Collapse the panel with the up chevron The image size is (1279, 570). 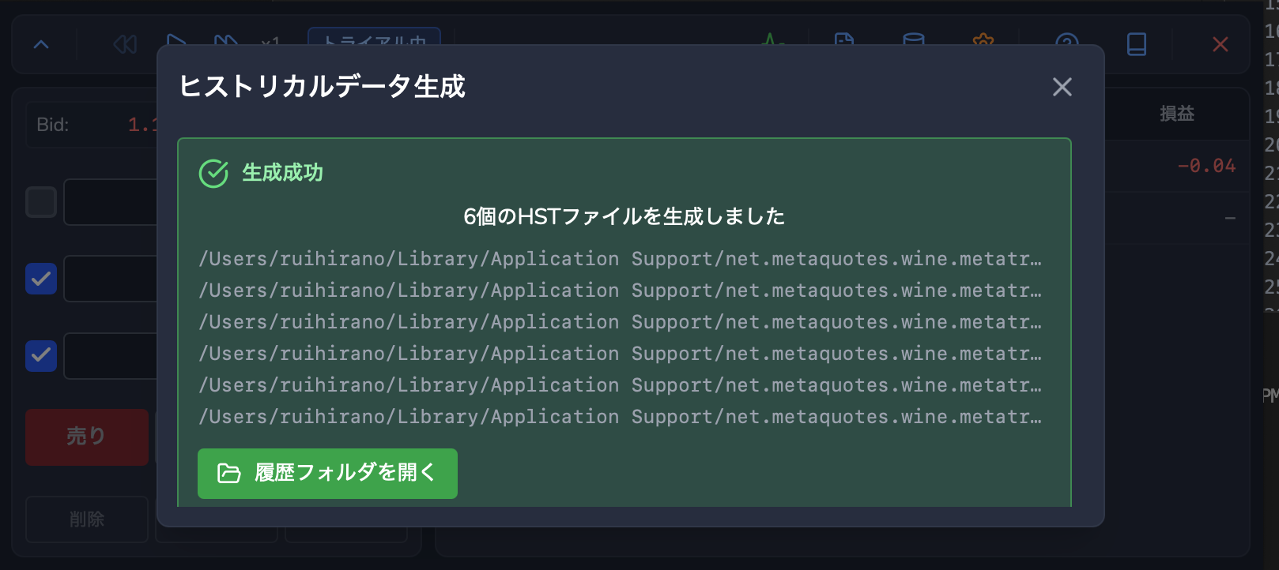pos(41,45)
